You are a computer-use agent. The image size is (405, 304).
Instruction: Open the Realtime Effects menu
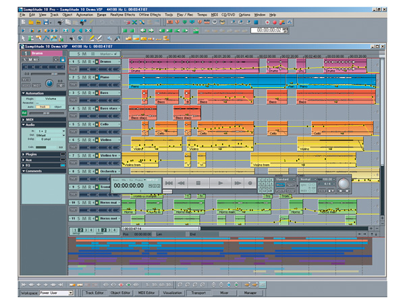click(122, 15)
